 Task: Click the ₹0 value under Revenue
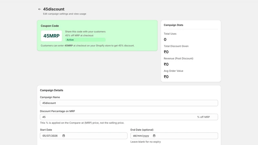point(166,64)
